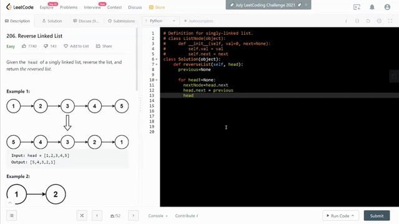Image resolution: width=399 pixels, height=224 pixels.
Task: Open the 143 comments count icon
Action: click(x=46, y=46)
